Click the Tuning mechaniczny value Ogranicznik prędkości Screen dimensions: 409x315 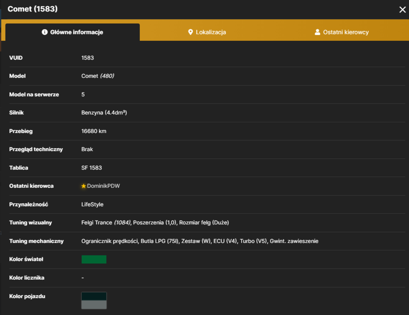click(109, 241)
